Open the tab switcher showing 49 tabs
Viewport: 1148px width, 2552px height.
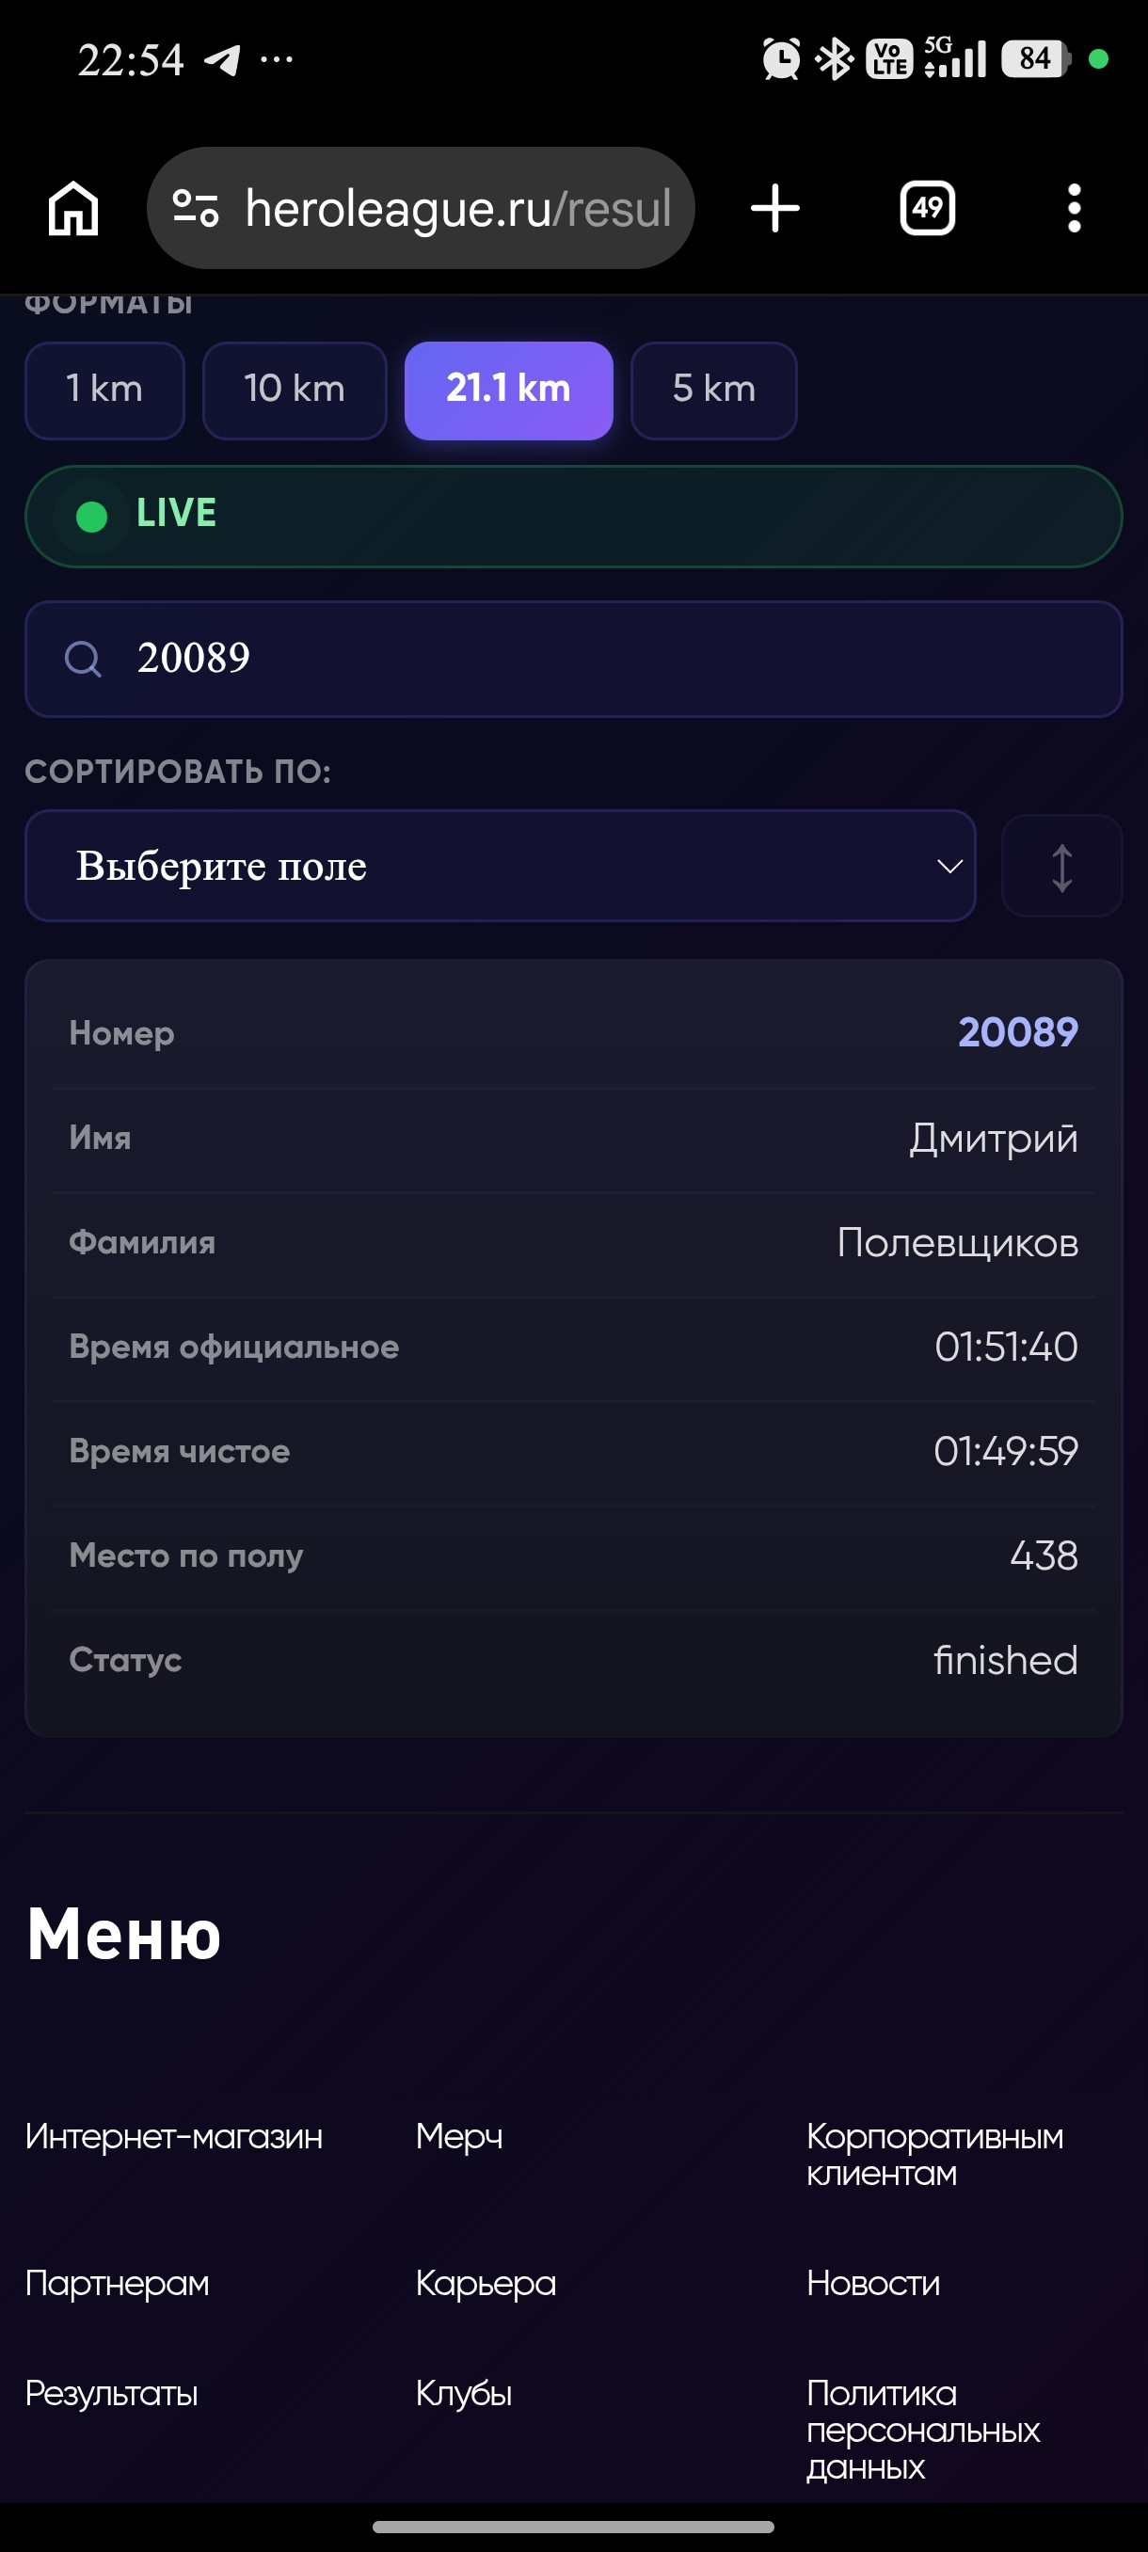tap(927, 208)
